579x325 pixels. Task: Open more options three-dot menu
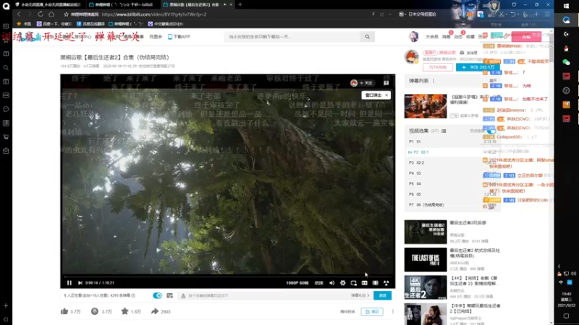click(392, 312)
